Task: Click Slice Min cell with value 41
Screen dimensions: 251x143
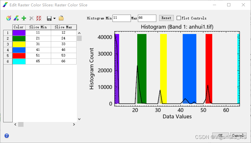Action: point(38,50)
